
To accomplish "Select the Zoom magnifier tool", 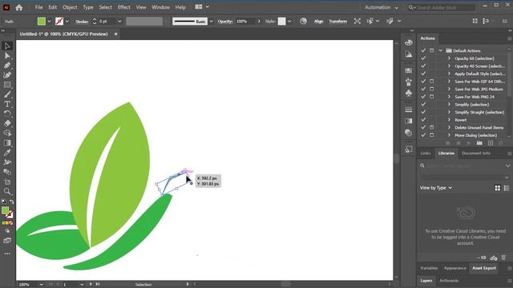I will pos(7,191).
